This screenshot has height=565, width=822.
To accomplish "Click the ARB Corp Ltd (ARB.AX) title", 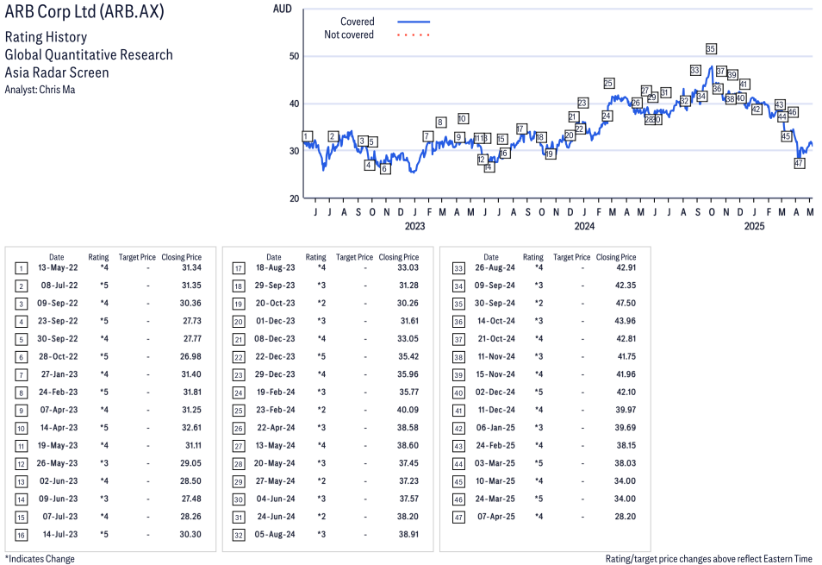I will (x=84, y=11).
